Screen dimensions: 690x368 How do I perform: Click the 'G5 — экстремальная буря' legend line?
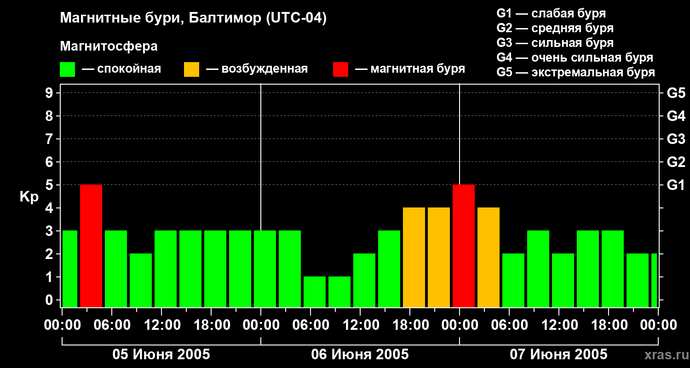[x=576, y=72]
